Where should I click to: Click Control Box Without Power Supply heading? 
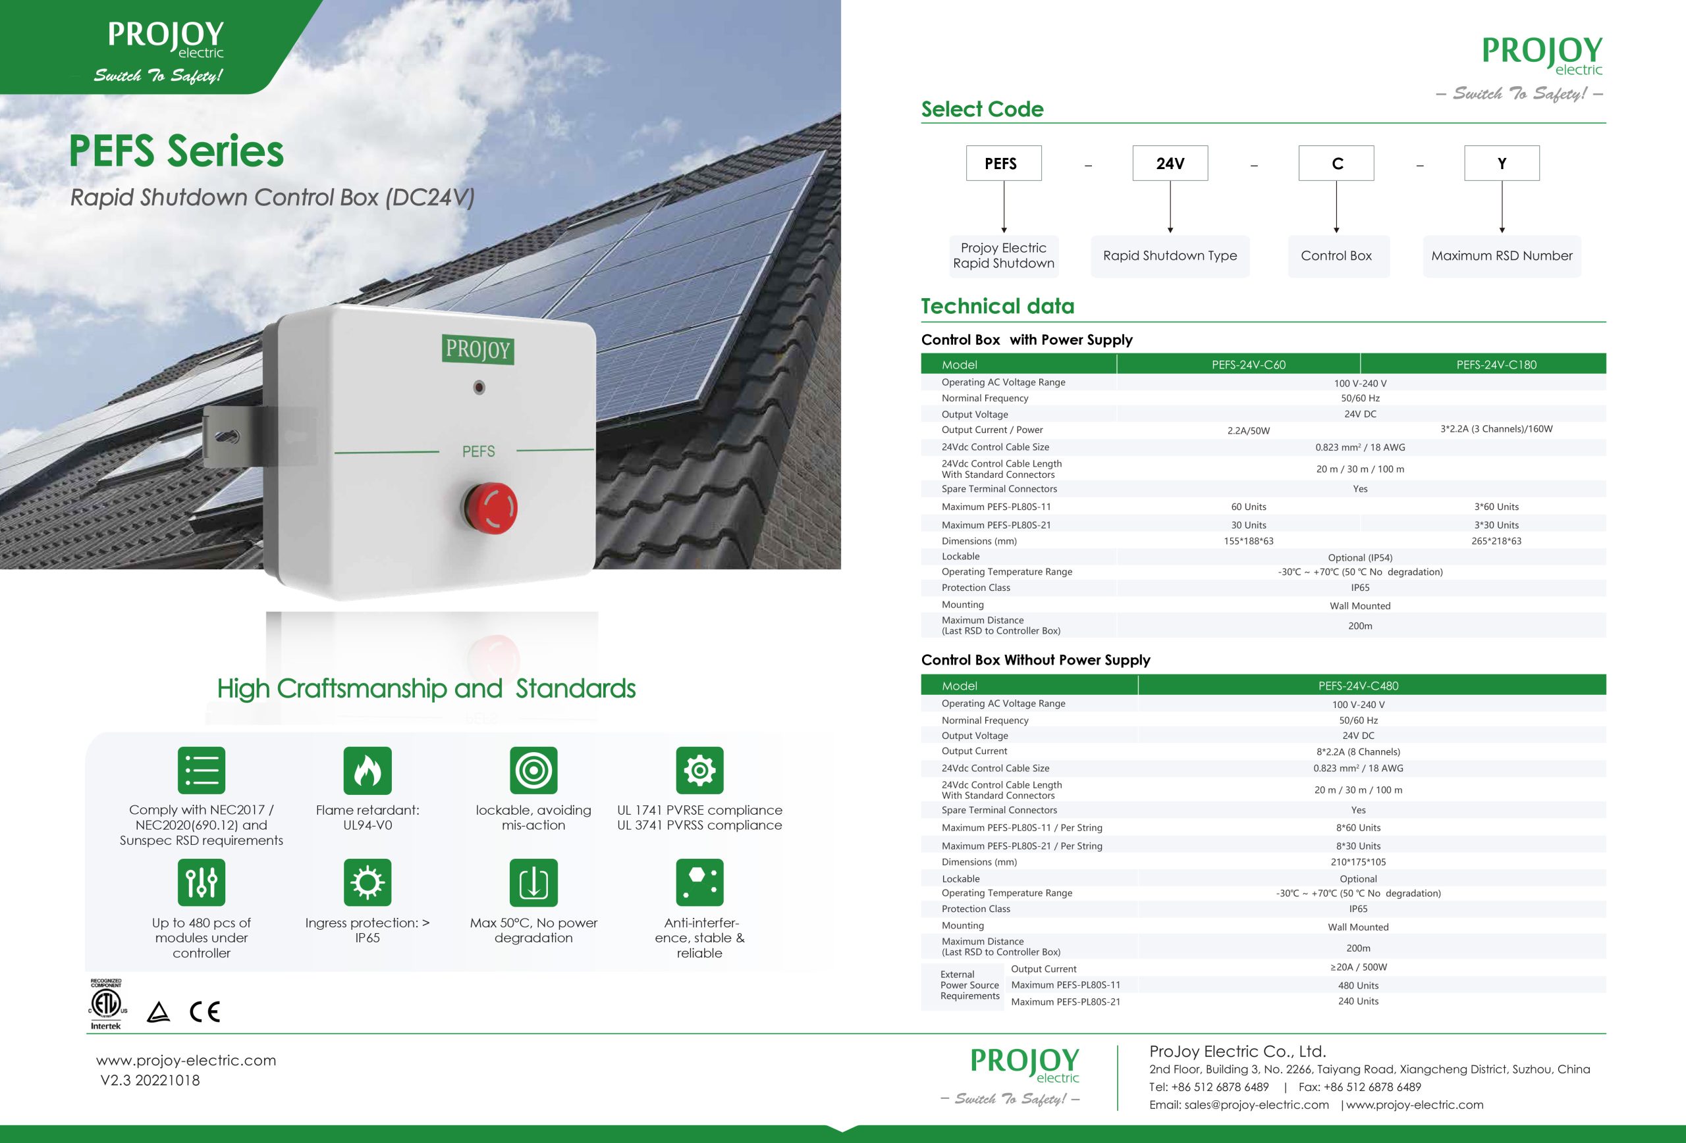1035,659
